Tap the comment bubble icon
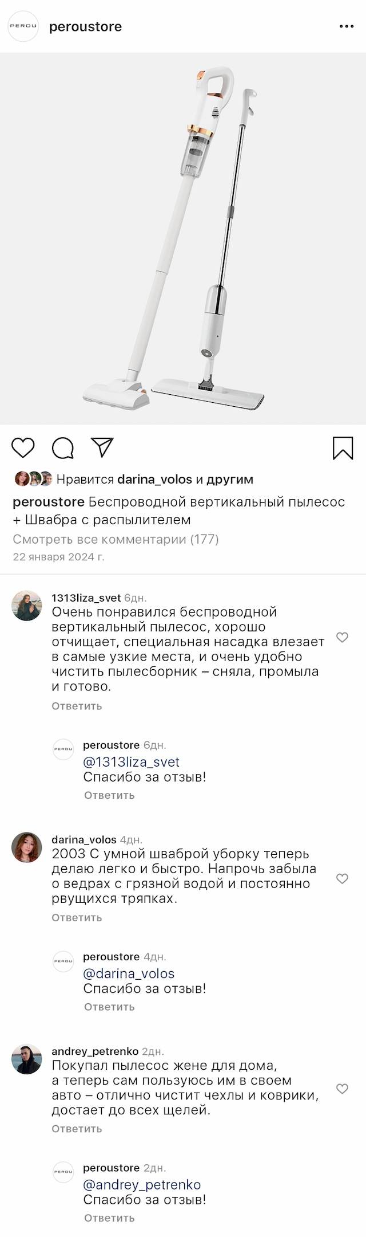 pyautogui.click(x=63, y=448)
